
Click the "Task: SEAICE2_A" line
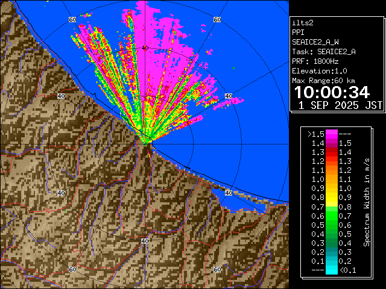[323, 52]
